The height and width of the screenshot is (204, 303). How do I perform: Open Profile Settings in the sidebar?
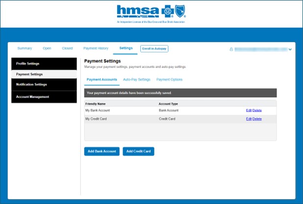pos(44,64)
